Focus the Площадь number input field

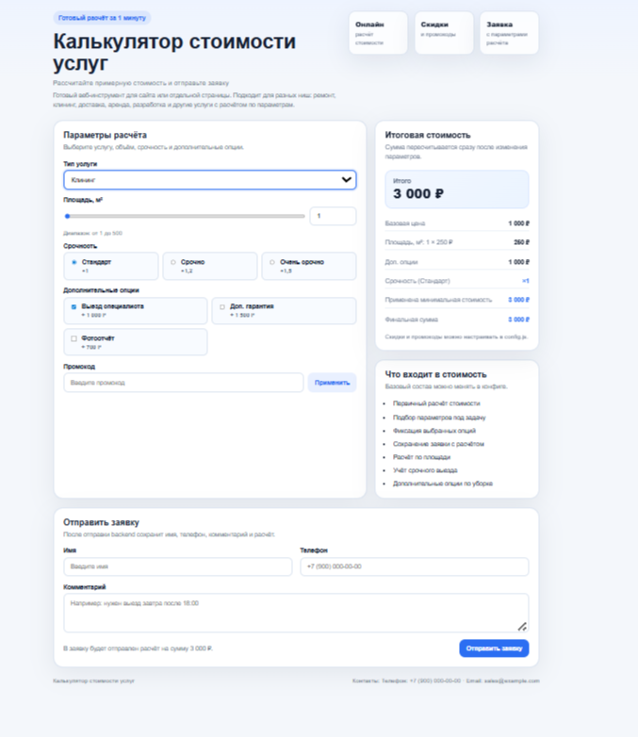332,216
